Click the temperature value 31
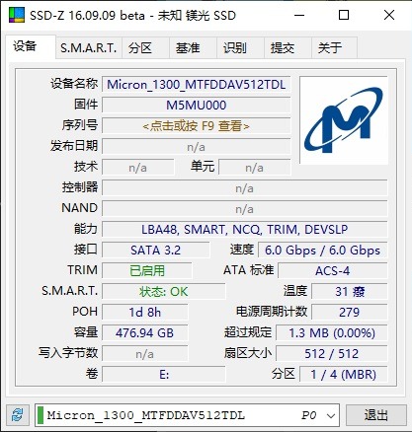 pyautogui.click(x=350, y=292)
